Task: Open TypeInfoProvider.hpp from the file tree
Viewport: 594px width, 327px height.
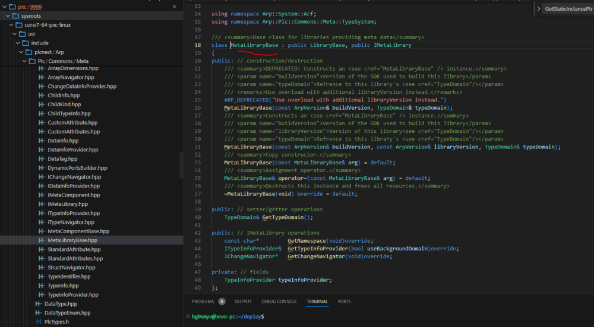Action: pyautogui.click(x=72, y=295)
